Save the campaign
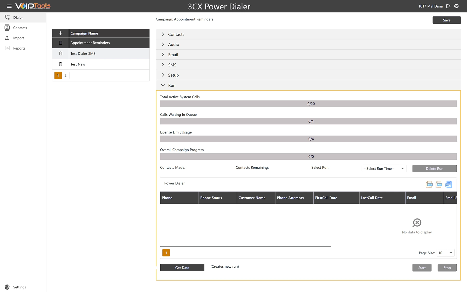Screen dimensions: 467x292 447,20
